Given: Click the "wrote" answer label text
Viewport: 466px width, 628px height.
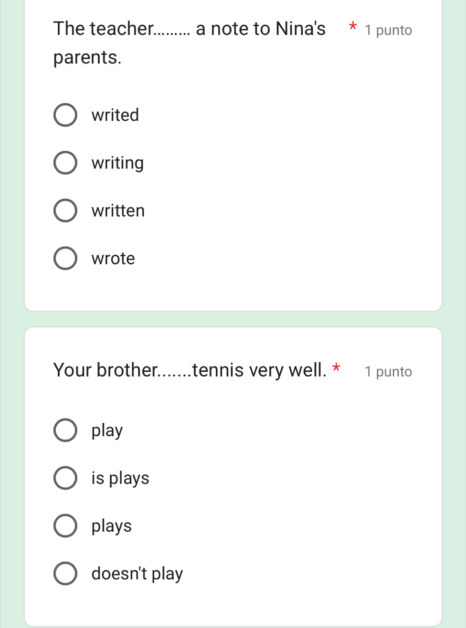Looking at the screenshot, I should [x=113, y=258].
